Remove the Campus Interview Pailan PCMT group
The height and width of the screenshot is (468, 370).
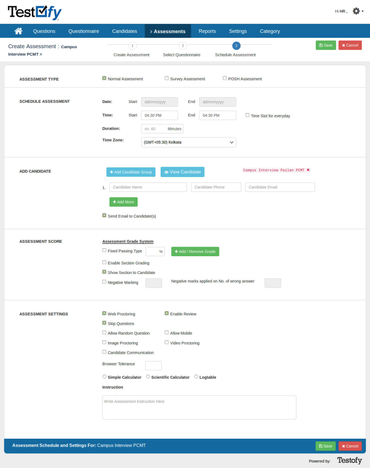[x=308, y=170]
